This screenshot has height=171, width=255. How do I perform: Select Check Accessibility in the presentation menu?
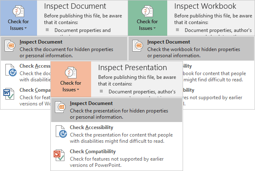(116, 134)
